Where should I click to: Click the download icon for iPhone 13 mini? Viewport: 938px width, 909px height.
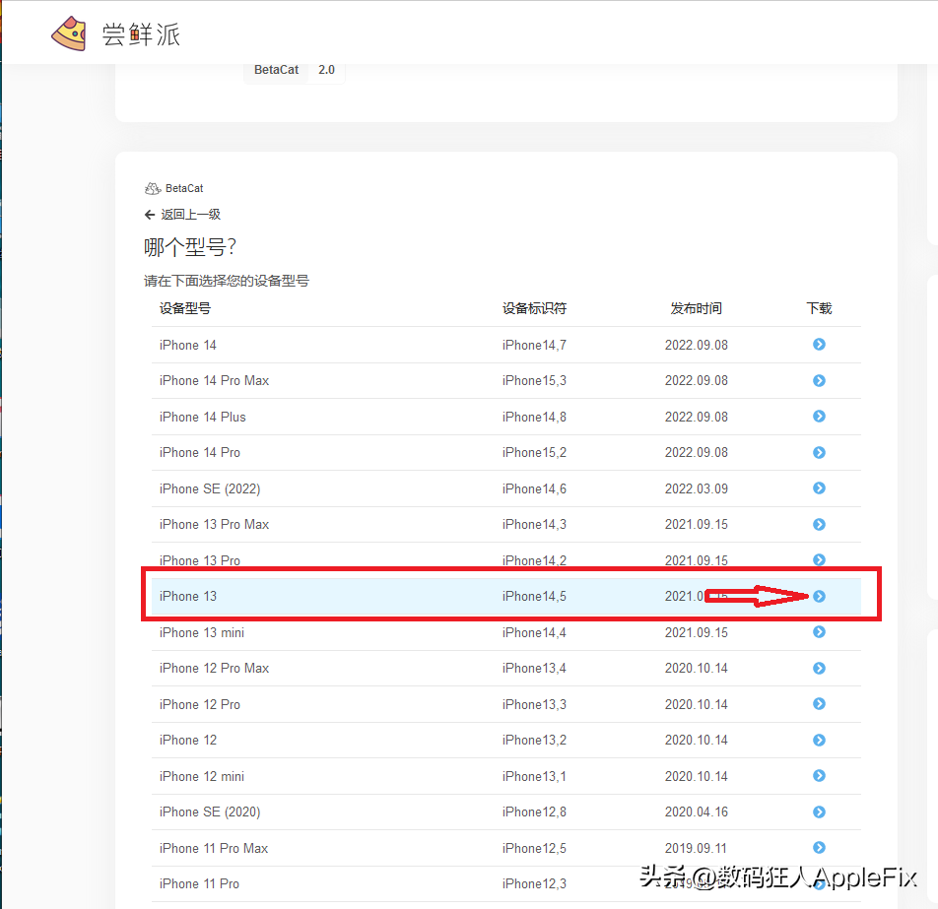[819, 632]
